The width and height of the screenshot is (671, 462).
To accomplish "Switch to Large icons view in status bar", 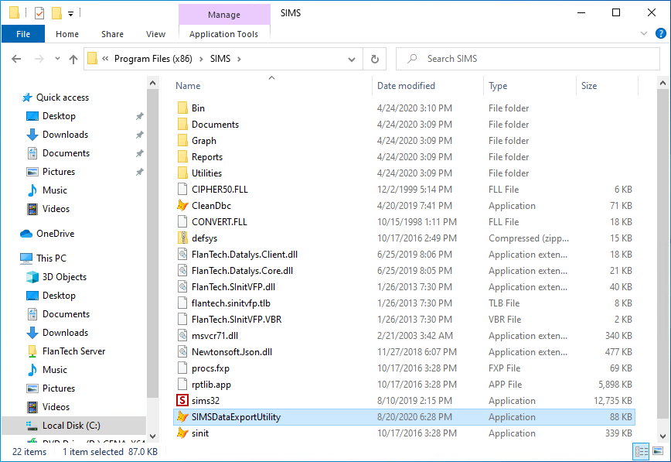I will click(x=658, y=451).
